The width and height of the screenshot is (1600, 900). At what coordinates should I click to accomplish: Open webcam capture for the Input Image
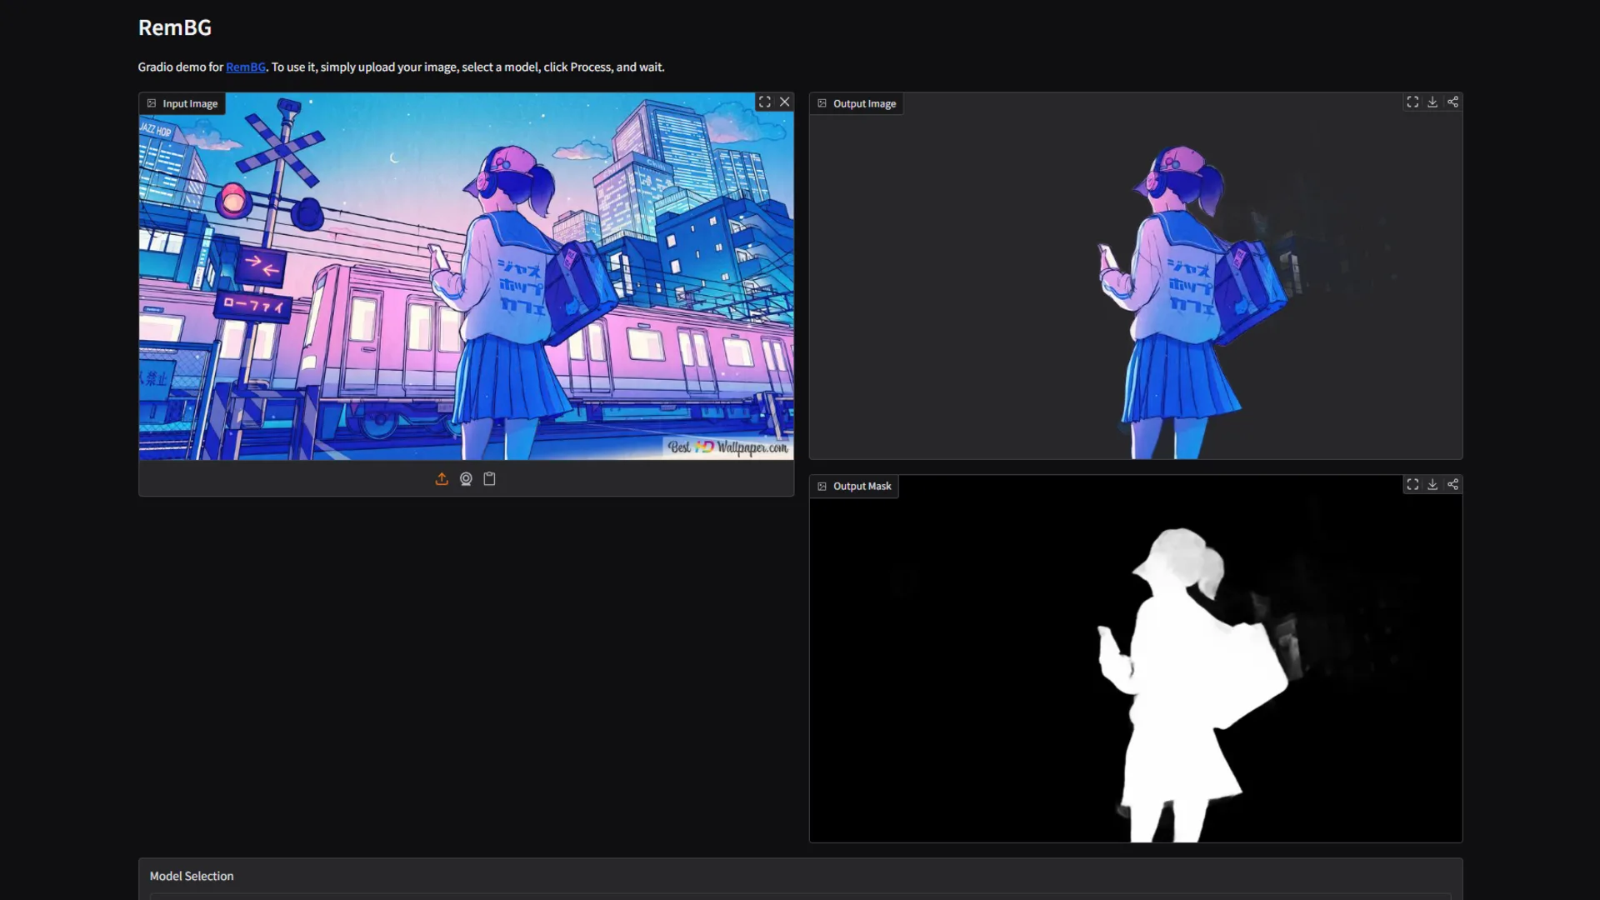(x=466, y=478)
